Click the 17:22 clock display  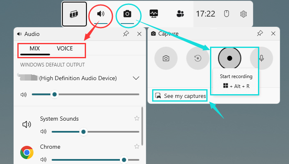(205, 14)
